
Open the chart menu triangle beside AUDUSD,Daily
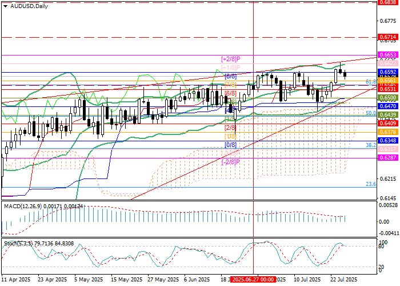[x=5, y=6]
